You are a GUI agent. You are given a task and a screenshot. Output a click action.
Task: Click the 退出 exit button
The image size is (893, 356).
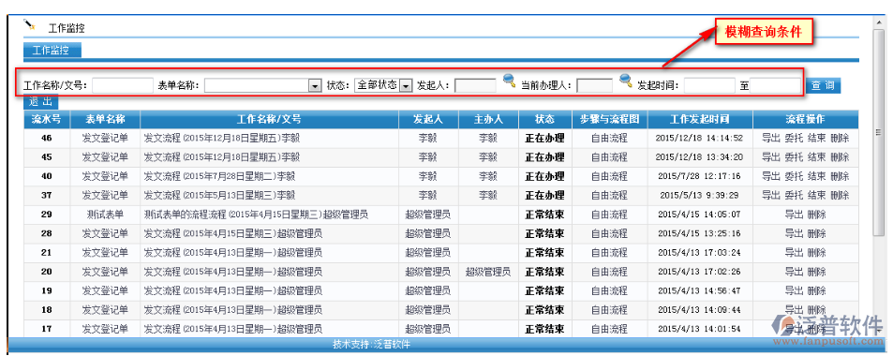pyautogui.click(x=40, y=102)
